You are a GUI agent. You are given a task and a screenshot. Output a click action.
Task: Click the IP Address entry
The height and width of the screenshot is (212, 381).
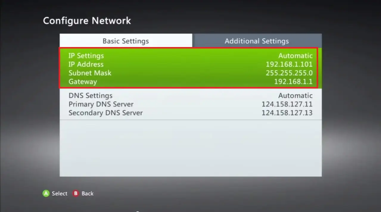click(x=86, y=64)
